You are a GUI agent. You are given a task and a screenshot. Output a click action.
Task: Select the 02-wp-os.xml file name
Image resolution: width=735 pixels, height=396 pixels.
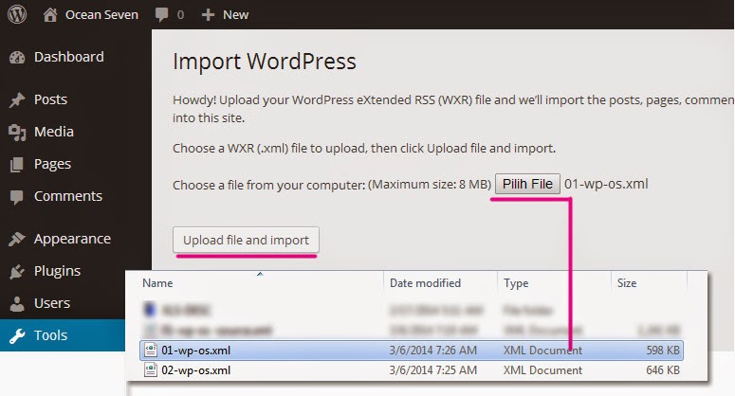[196, 370]
